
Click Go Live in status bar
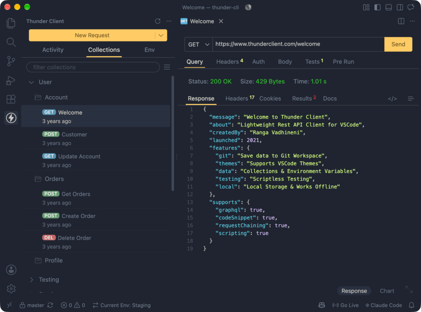(345, 305)
